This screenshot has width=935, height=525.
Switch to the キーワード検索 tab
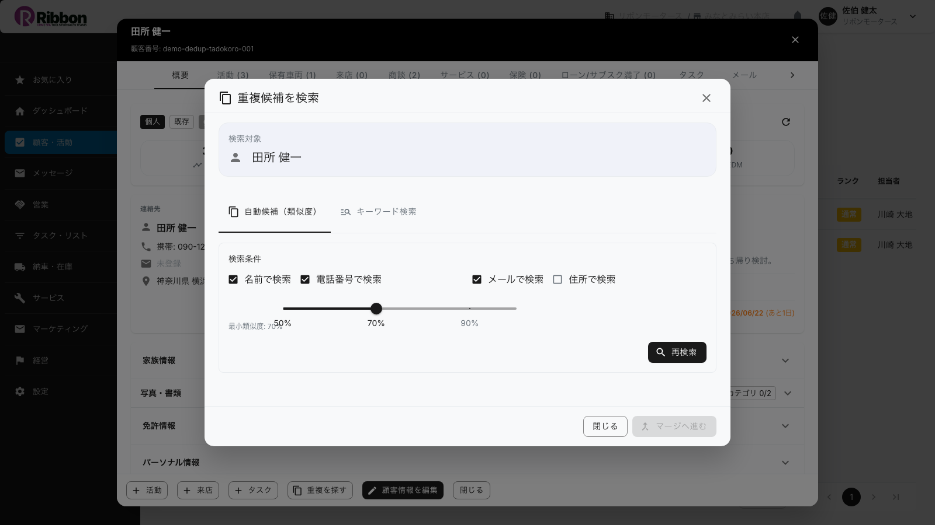(379, 212)
